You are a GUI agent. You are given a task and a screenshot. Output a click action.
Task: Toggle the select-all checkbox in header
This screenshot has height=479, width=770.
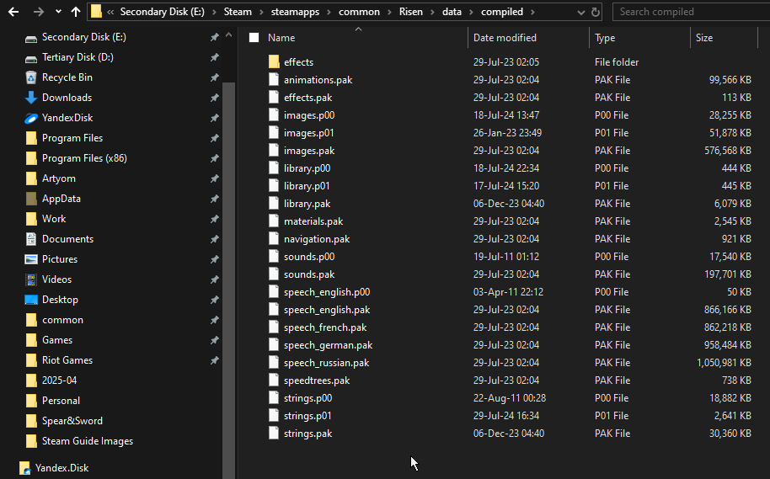(x=254, y=38)
